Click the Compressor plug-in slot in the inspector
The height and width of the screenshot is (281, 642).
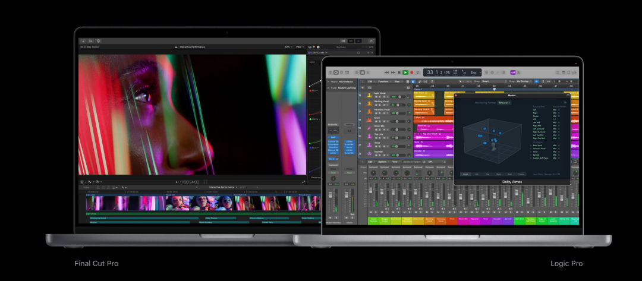pyautogui.click(x=333, y=144)
